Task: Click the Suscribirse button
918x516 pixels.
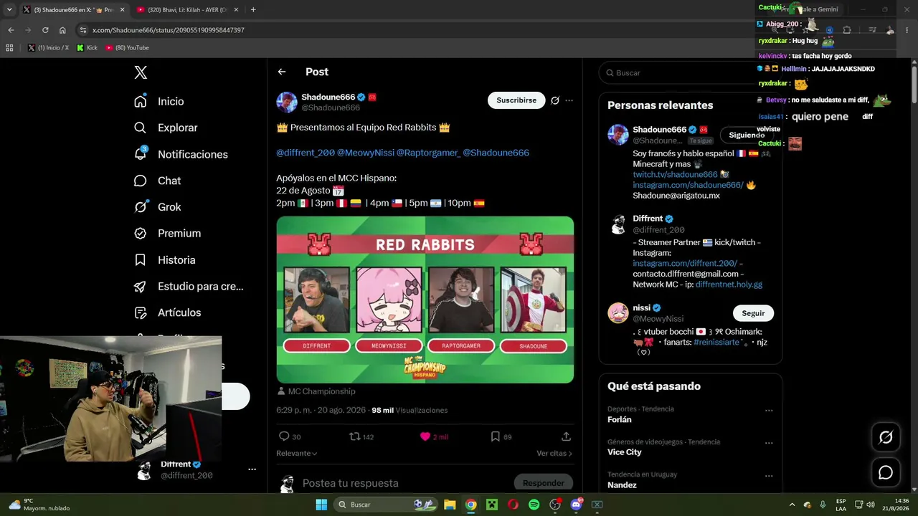Action: pyautogui.click(x=516, y=100)
